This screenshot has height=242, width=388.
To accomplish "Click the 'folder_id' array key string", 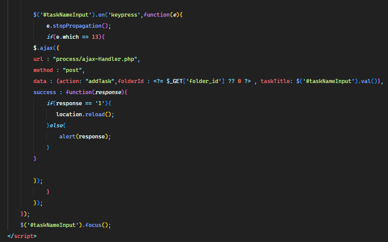I will (204, 81).
